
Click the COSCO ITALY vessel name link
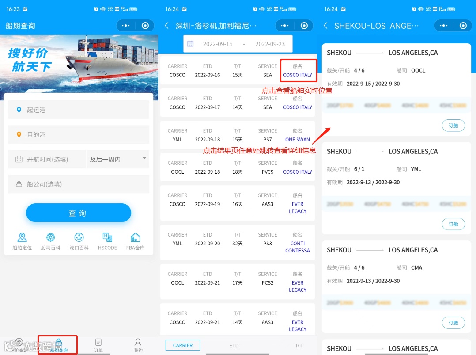point(298,75)
